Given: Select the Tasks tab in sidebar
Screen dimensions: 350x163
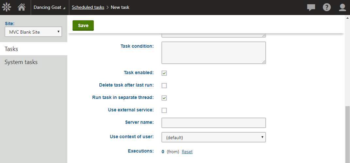Looking at the screenshot, I should coord(33,49).
